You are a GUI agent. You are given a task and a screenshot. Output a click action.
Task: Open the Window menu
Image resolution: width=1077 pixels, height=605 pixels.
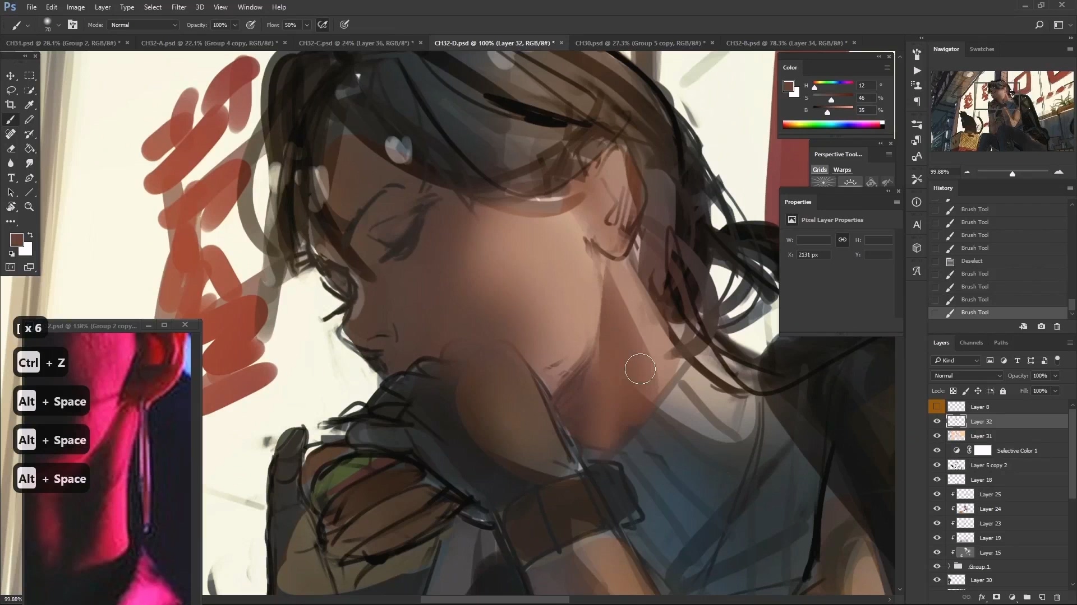click(250, 7)
